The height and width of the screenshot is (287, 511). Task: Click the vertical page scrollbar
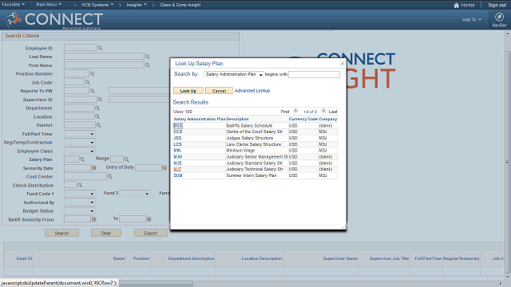(x=508, y=161)
